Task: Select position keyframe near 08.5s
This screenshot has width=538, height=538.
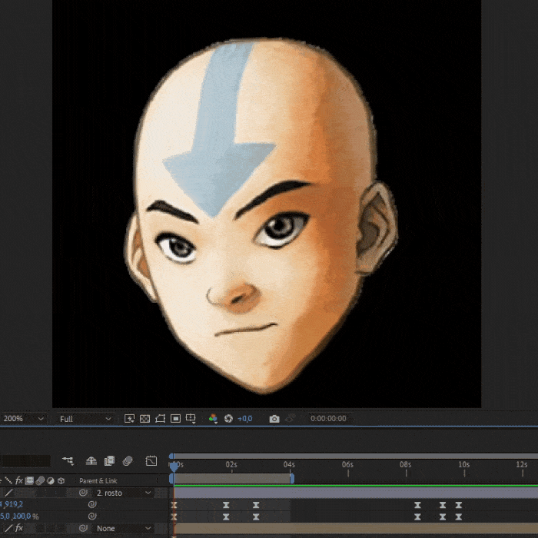Action: tap(417, 505)
